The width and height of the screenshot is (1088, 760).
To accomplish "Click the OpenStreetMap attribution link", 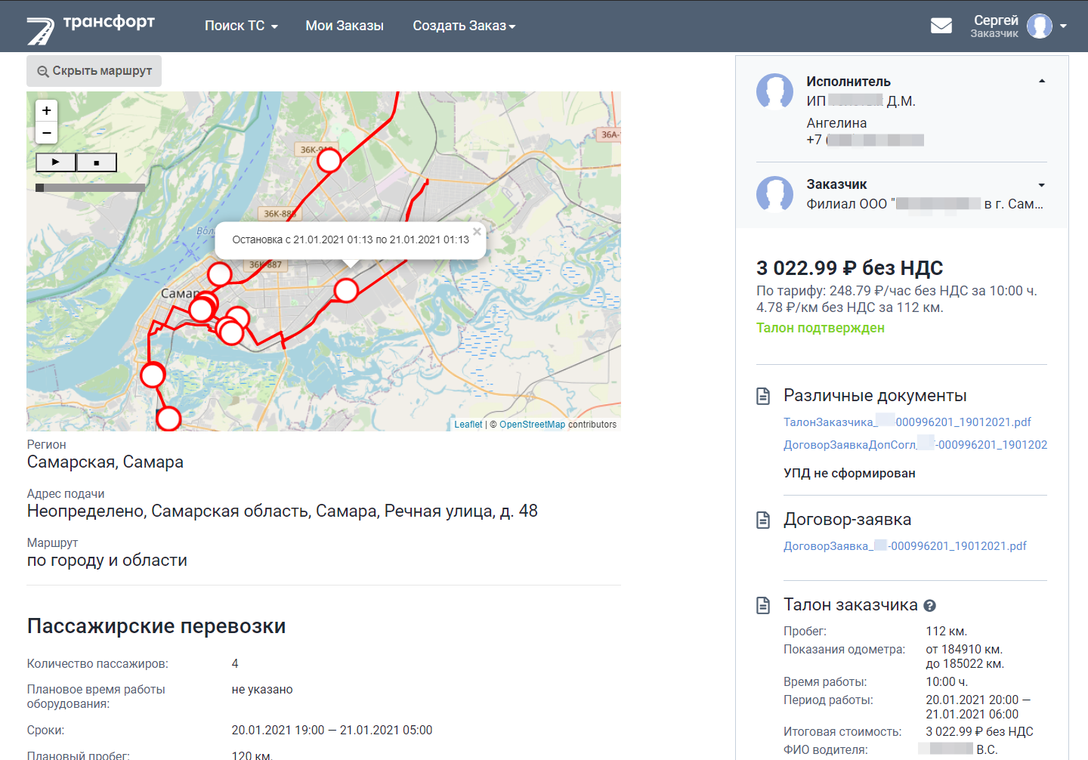I will [532, 425].
